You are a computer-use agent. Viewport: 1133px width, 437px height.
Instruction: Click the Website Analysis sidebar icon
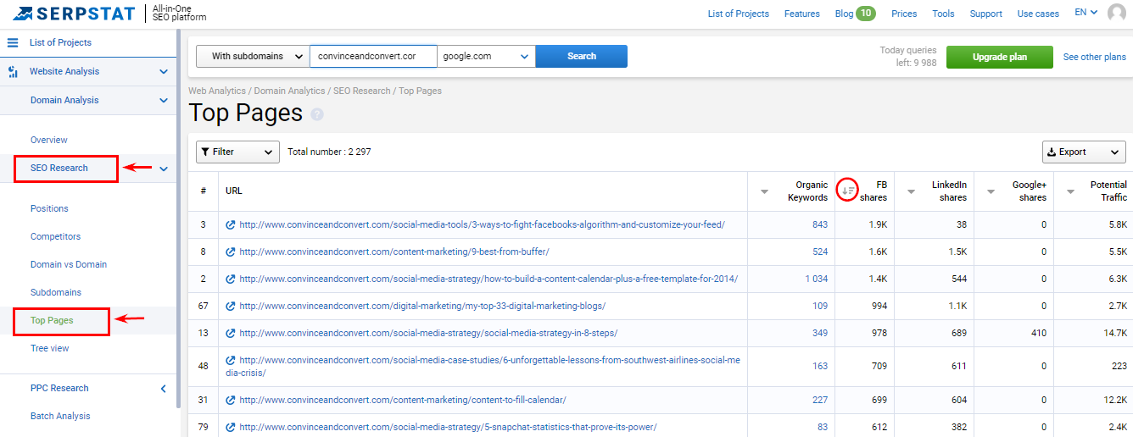click(x=13, y=71)
